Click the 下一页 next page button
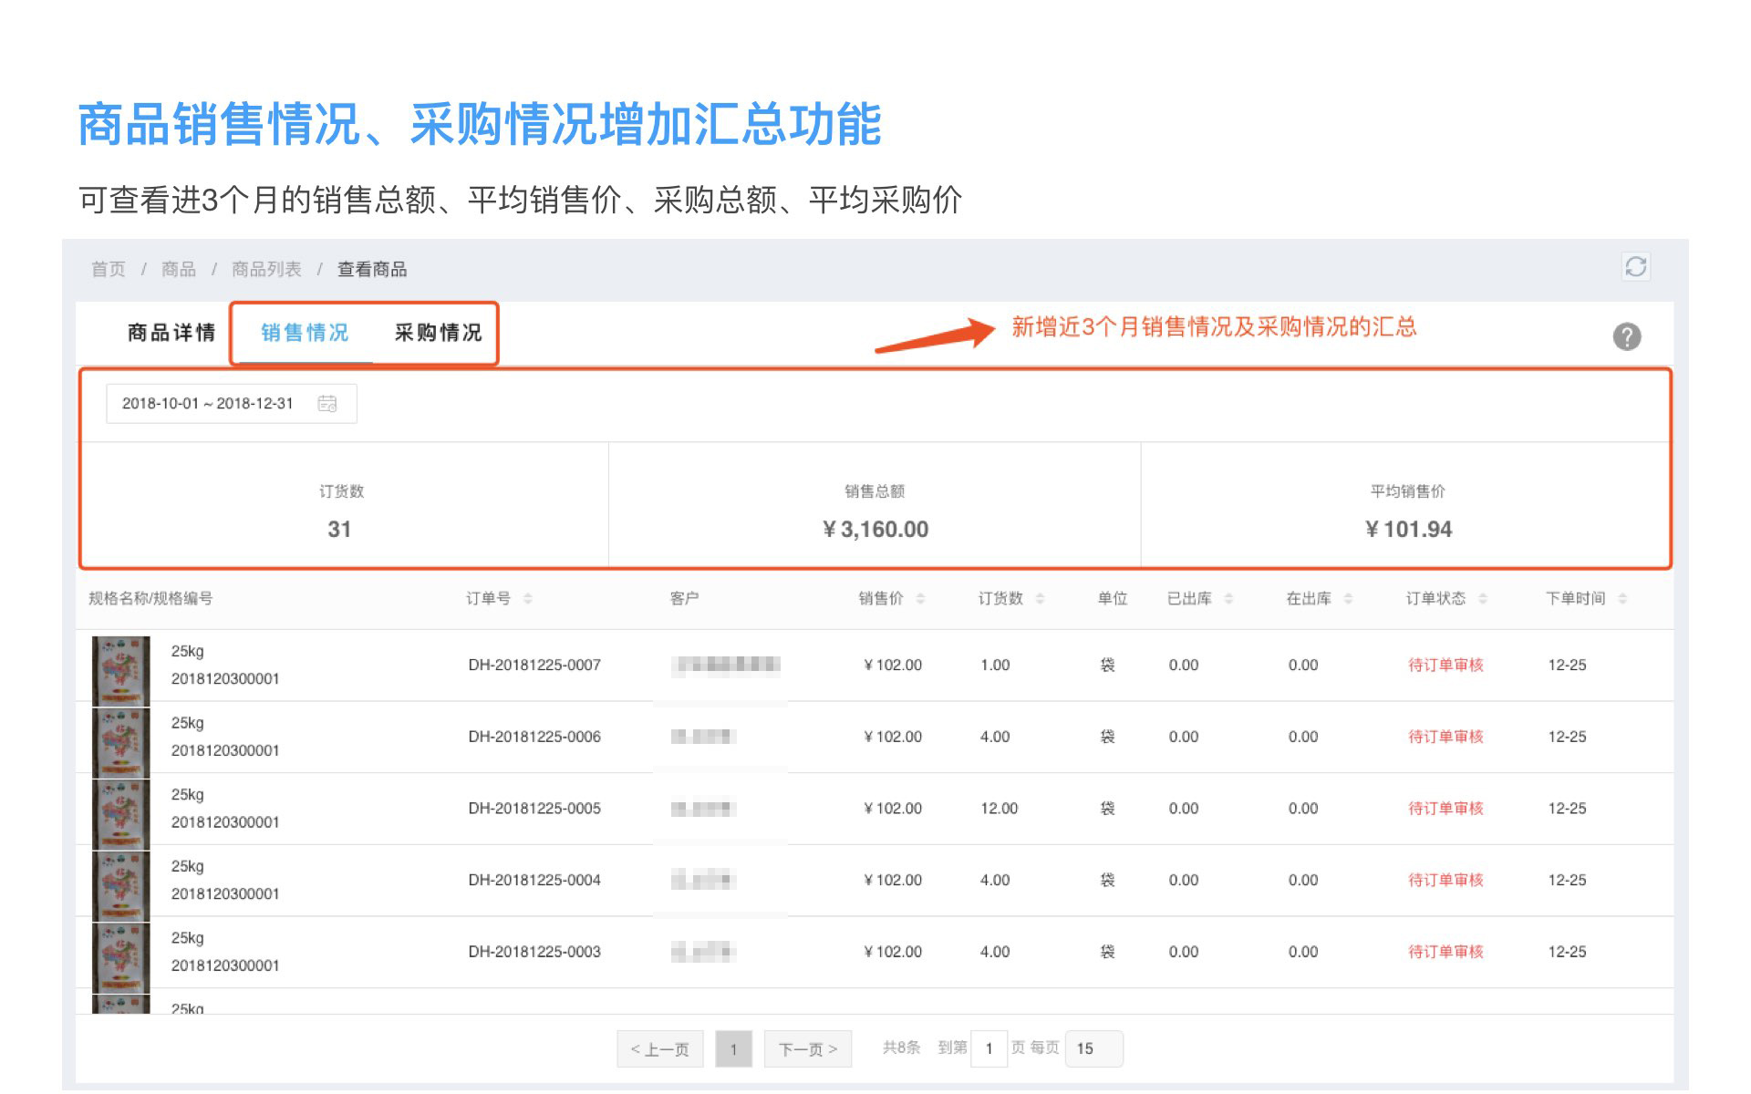Image resolution: width=1751 pixels, height=1094 pixels. (807, 1049)
